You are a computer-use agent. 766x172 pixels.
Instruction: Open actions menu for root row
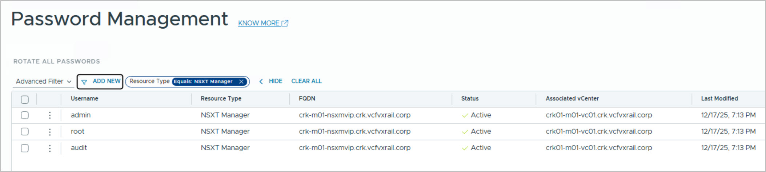click(50, 132)
